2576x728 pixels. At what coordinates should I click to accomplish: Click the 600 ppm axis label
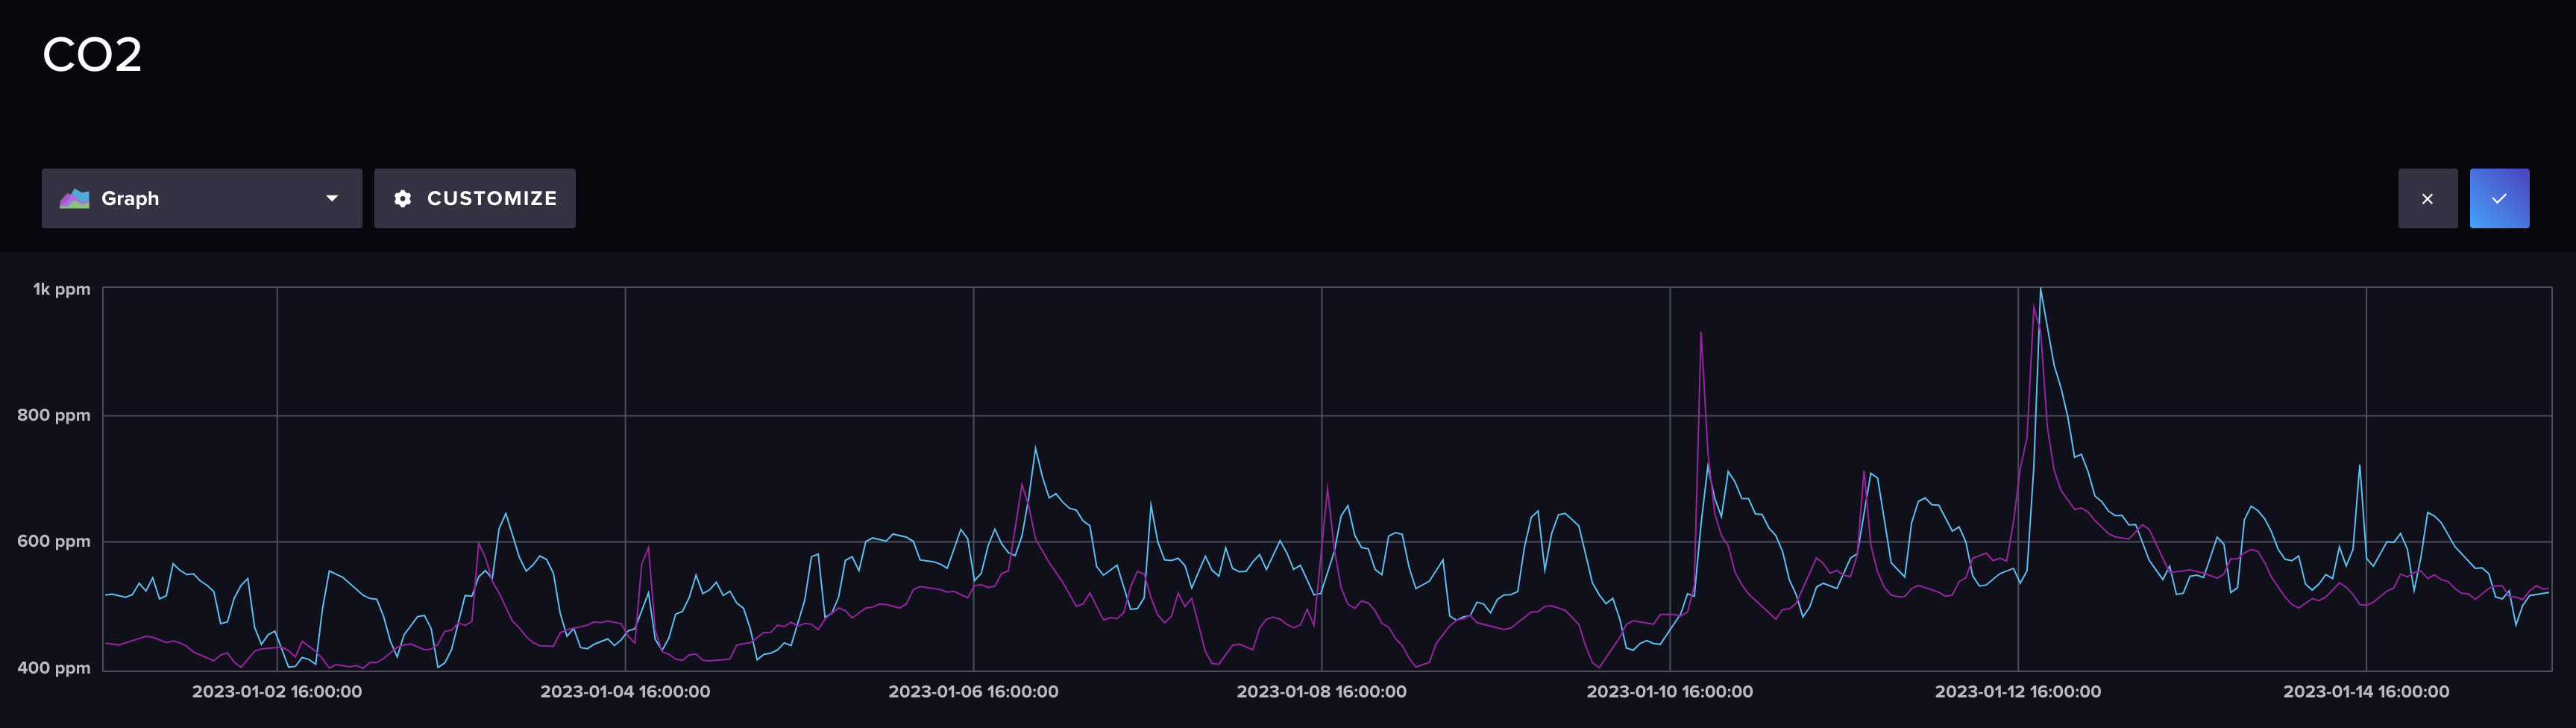click(x=54, y=541)
